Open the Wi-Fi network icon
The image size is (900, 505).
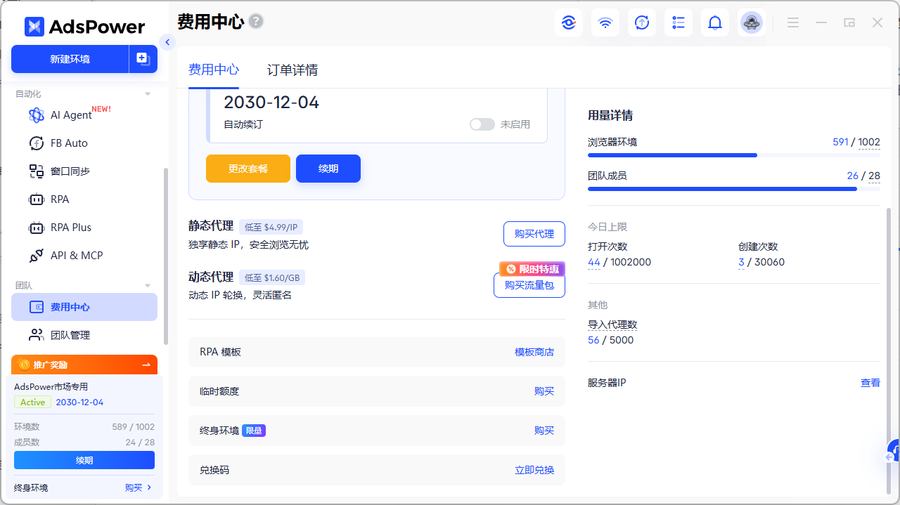pyautogui.click(x=605, y=22)
